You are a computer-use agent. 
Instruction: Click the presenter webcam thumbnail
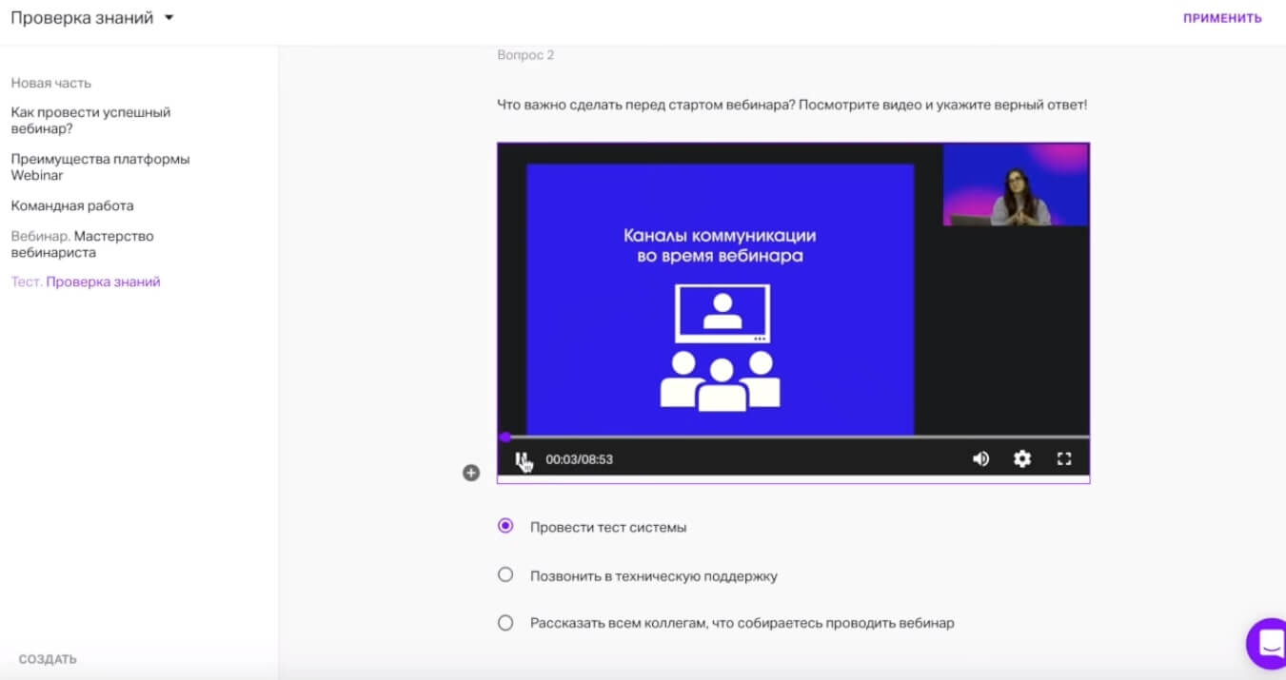(x=1015, y=185)
